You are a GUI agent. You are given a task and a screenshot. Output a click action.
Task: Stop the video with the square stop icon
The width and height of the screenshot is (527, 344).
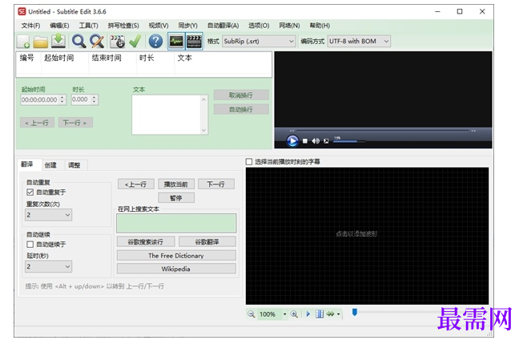(305, 141)
